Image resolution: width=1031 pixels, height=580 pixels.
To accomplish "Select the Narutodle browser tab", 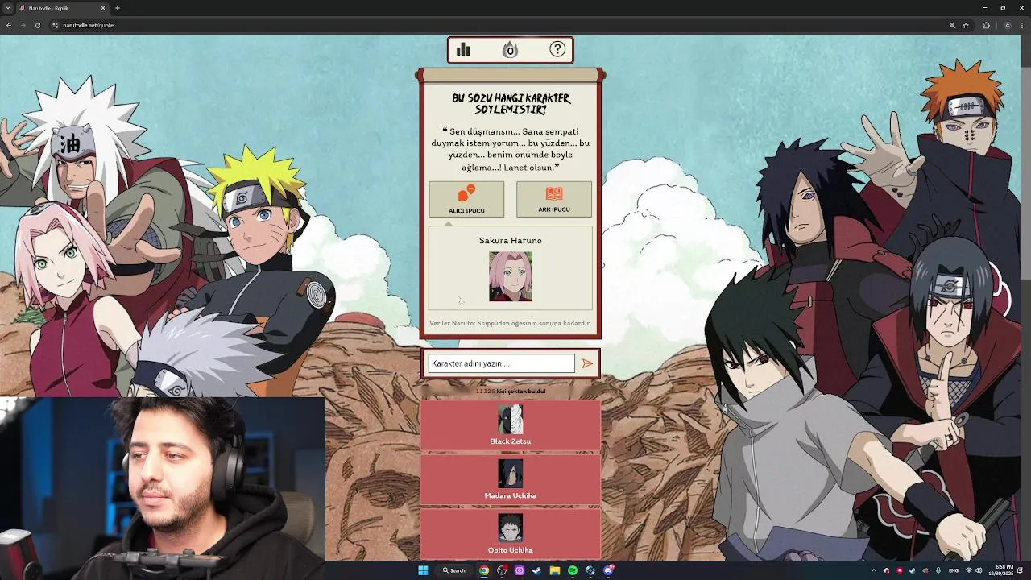I will click(63, 8).
